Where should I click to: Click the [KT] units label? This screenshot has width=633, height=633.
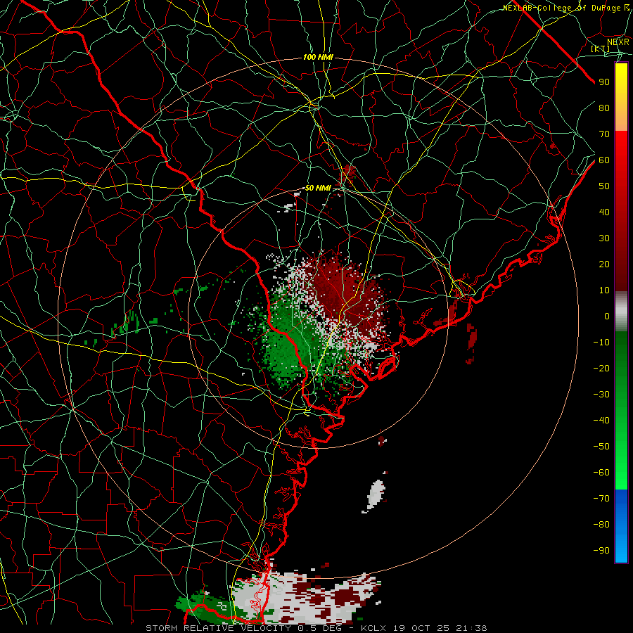point(601,49)
